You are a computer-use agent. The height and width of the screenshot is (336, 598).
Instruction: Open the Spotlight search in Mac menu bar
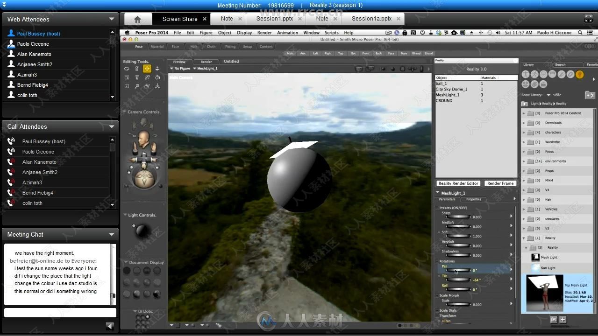click(x=580, y=33)
